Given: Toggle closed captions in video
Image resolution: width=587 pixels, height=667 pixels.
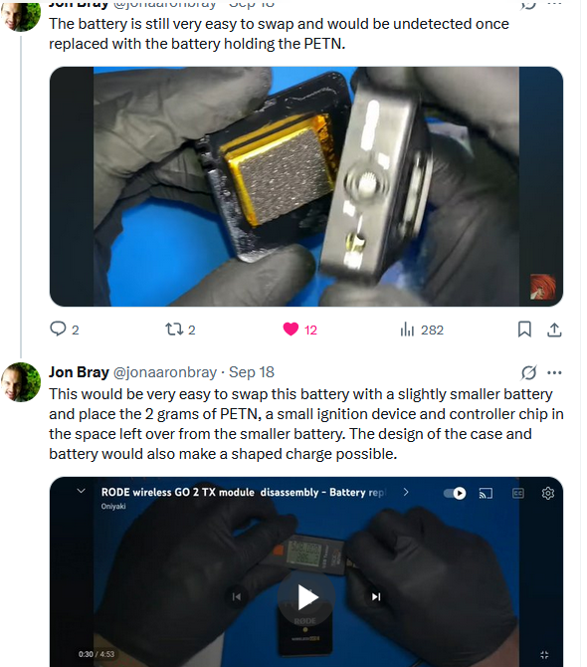Looking at the screenshot, I should click(517, 493).
